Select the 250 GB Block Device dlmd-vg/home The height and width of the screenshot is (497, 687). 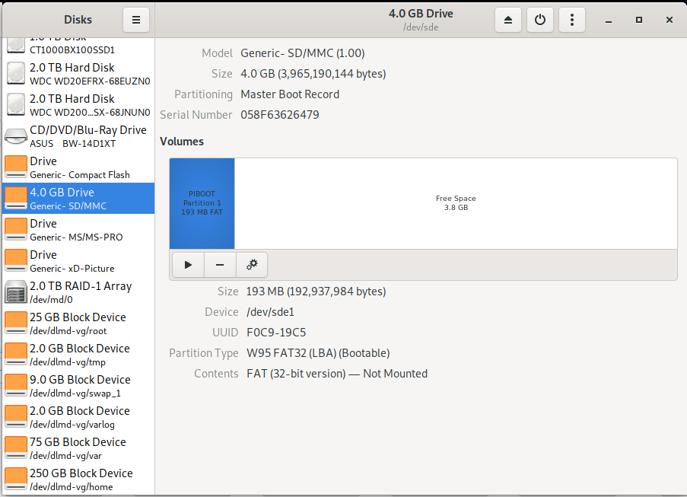tap(78, 479)
